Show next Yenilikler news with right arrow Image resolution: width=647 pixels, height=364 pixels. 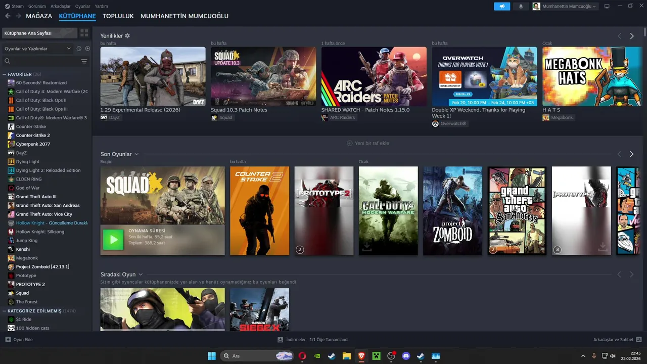click(631, 36)
